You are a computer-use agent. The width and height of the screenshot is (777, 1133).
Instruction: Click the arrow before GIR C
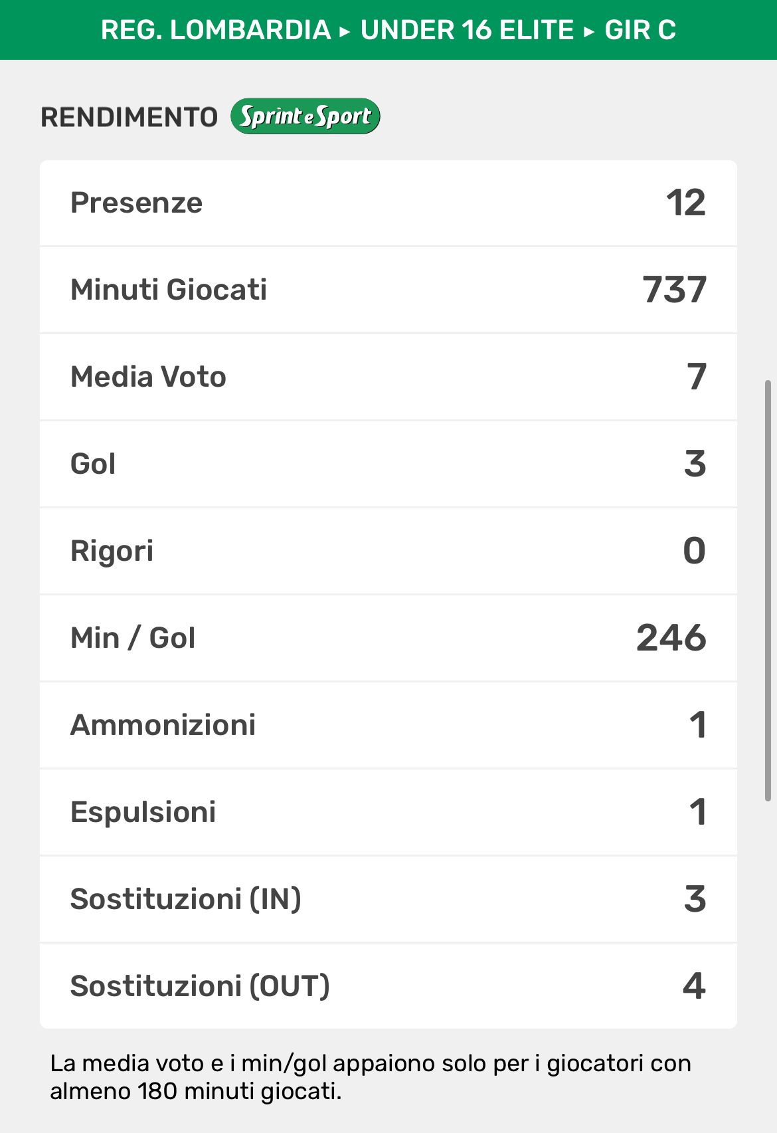tap(588, 31)
